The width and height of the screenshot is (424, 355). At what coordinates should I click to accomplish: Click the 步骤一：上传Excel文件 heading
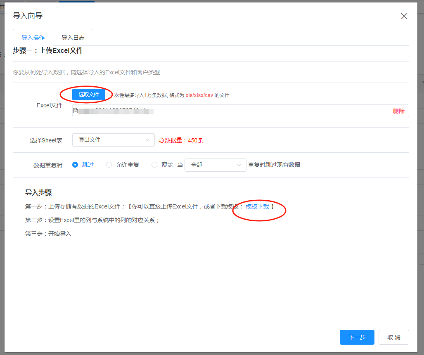coord(48,51)
